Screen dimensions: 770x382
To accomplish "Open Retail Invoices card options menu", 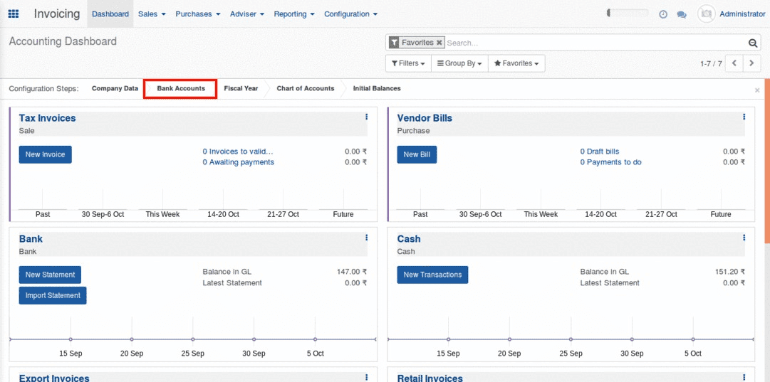I will click(744, 376).
